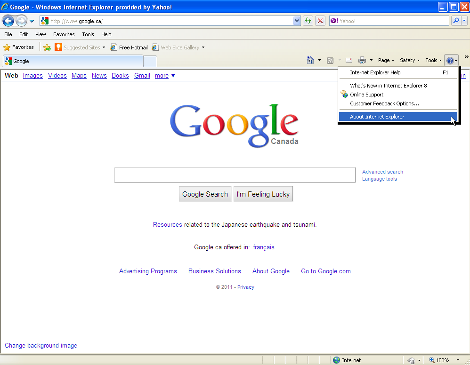Click the red Stop loading icon
The height and width of the screenshot is (365, 470).
coord(320,21)
